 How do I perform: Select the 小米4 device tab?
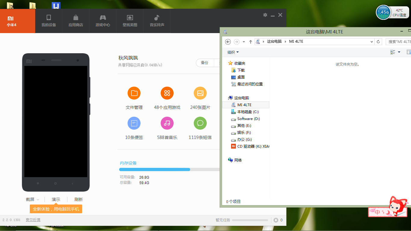coord(17,21)
